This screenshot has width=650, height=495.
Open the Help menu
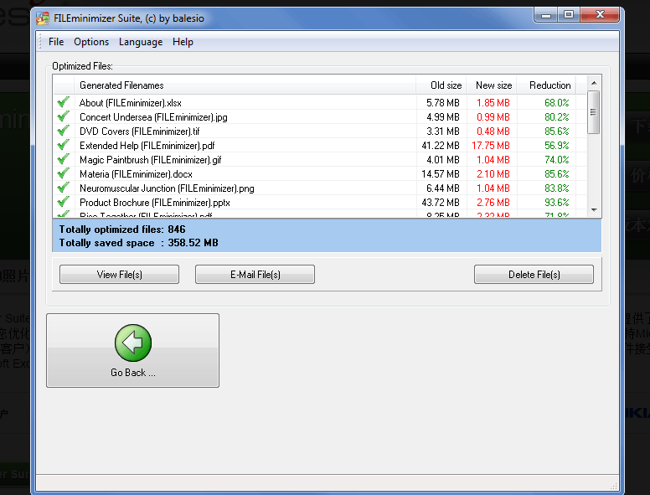pyautogui.click(x=183, y=42)
